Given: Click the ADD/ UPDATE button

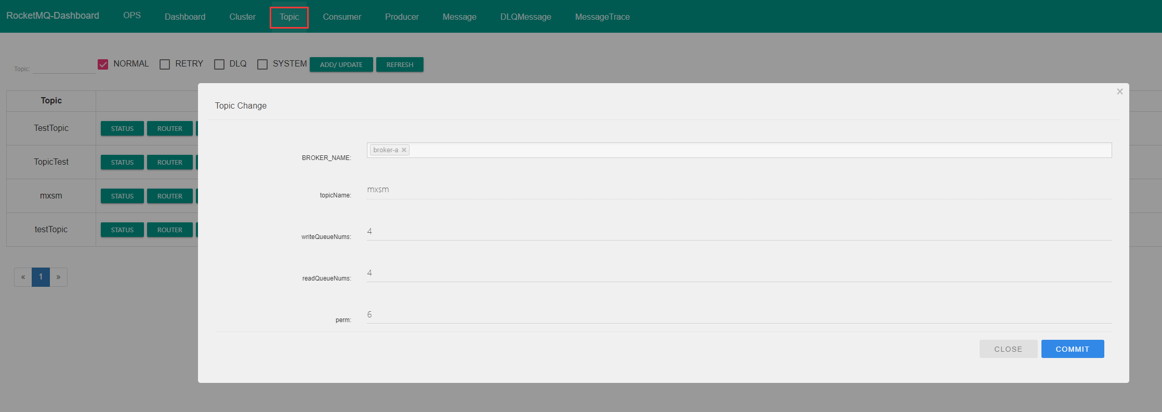Looking at the screenshot, I should (x=341, y=64).
